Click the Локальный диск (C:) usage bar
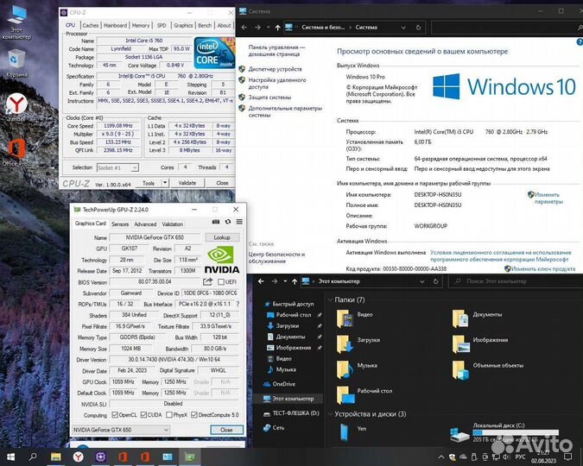Screen dimensions: 583x466 pyautogui.click(x=516, y=432)
